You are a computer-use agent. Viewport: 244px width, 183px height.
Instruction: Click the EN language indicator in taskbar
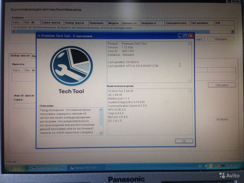[x=200, y=166]
